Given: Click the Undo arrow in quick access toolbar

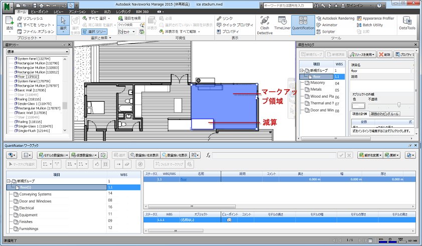Looking at the screenshot, I should (48, 6).
